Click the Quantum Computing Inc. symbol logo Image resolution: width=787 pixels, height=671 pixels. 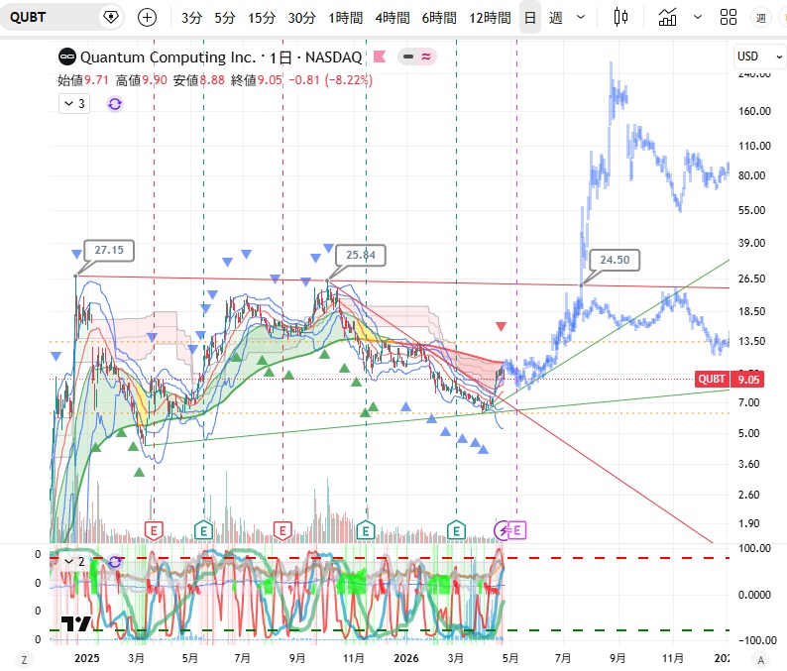(67, 56)
